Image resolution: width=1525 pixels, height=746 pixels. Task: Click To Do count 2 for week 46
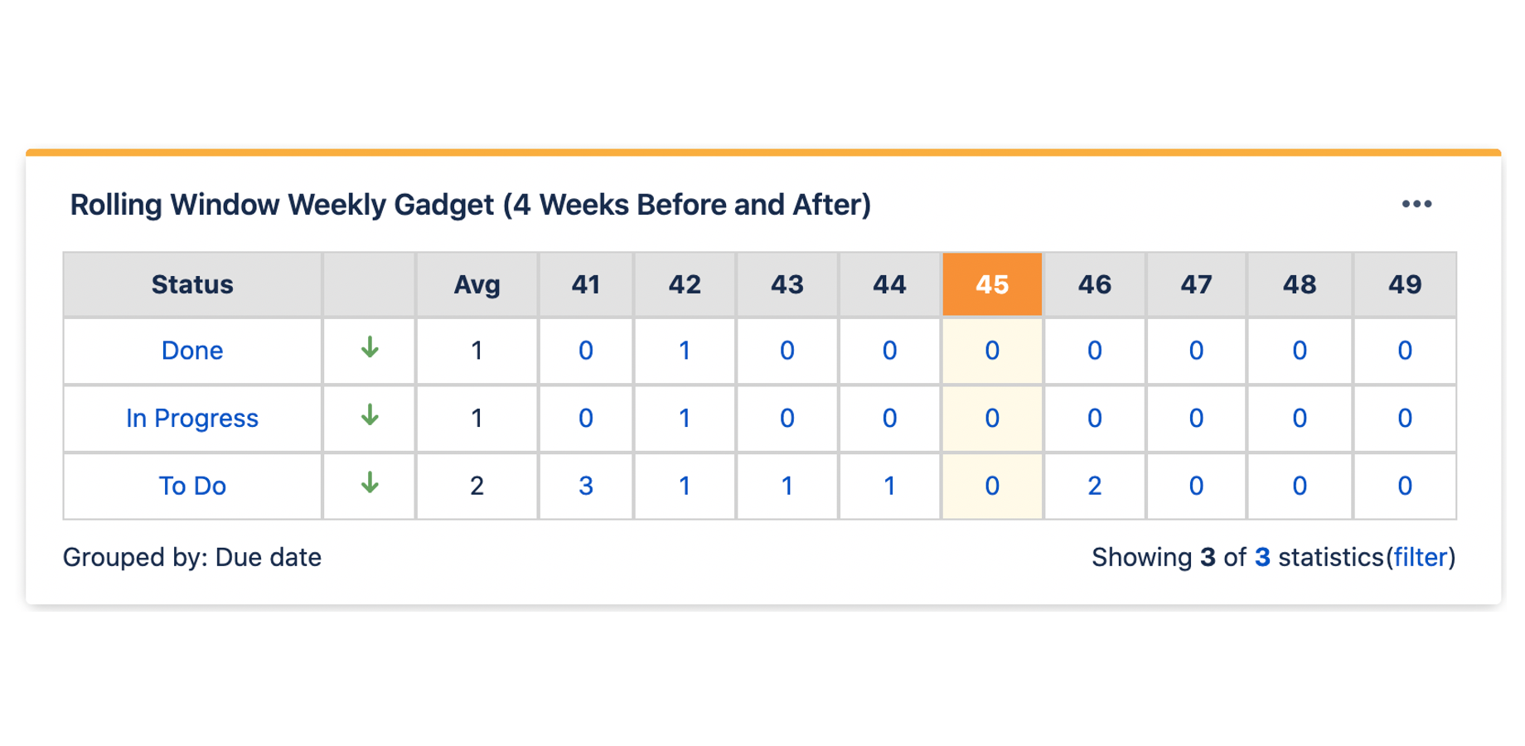pyautogui.click(x=1094, y=486)
